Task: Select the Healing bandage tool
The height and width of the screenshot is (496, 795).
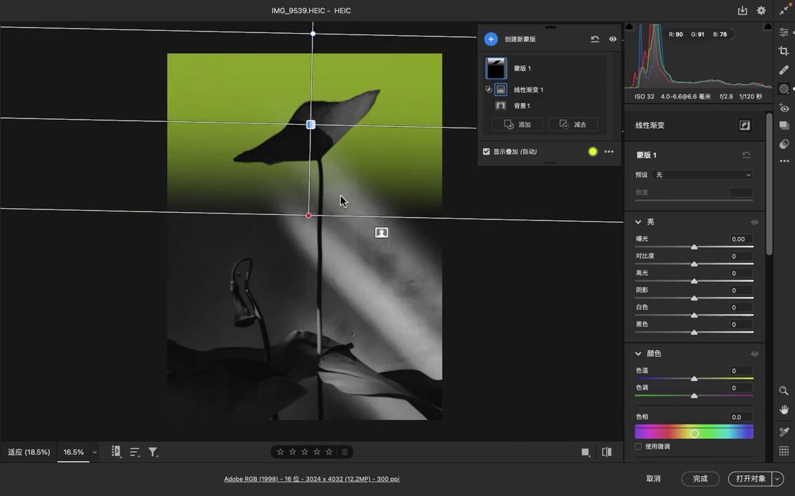Action: [784, 70]
